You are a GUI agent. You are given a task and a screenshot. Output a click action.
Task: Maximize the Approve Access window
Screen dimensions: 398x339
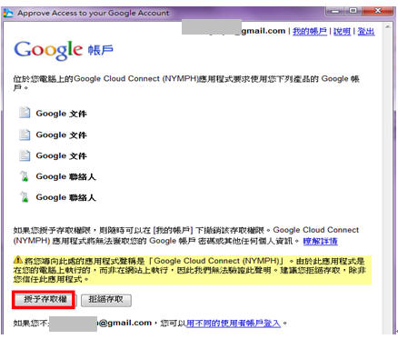click(353, 11)
